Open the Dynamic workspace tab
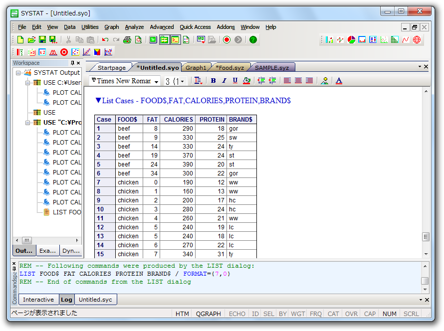 71,251
